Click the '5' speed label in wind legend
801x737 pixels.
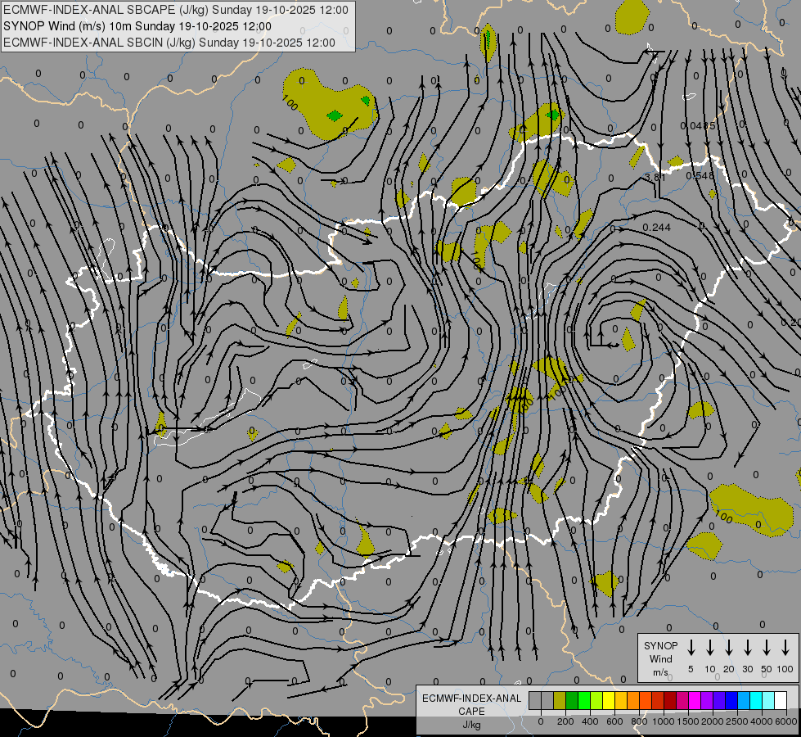click(x=691, y=669)
